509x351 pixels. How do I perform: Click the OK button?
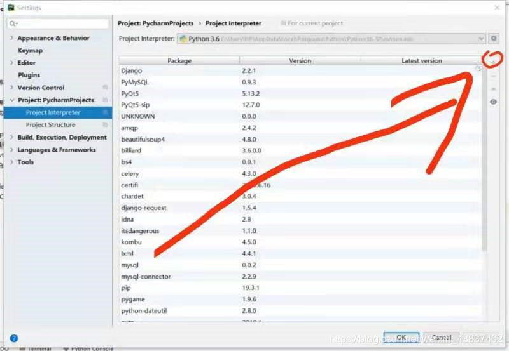pyautogui.click(x=401, y=338)
